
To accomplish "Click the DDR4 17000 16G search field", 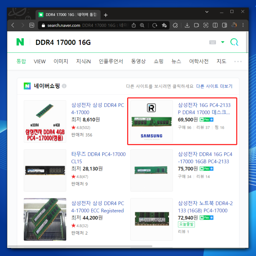I will pyautogui.click(x=114, y=42).
